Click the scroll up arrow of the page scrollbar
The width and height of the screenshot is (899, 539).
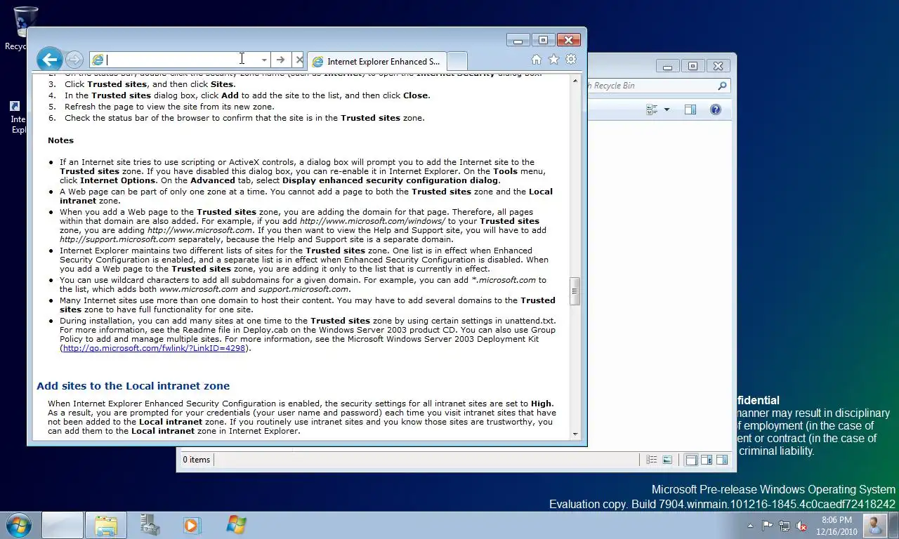tap(575, 81)
